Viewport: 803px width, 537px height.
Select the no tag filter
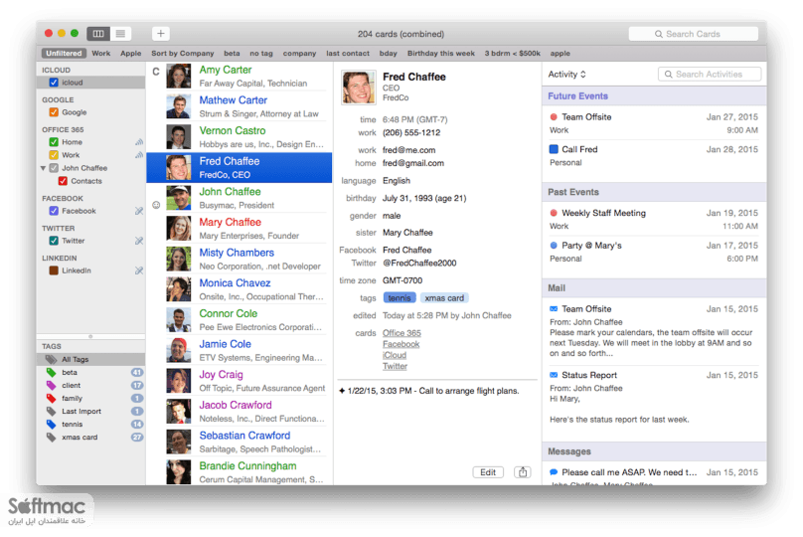click(x=261, y=54)
